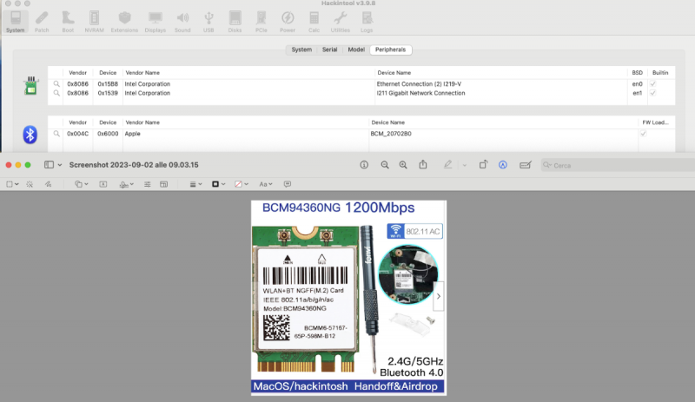Image resolution: width=695 pixels, height=402 pixels.
Task: Sort network table by Builtin column
Action: coord(660,73)
